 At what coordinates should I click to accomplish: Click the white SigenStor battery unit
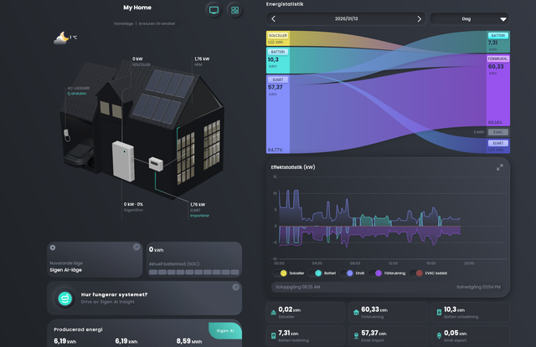pos(123,161)
